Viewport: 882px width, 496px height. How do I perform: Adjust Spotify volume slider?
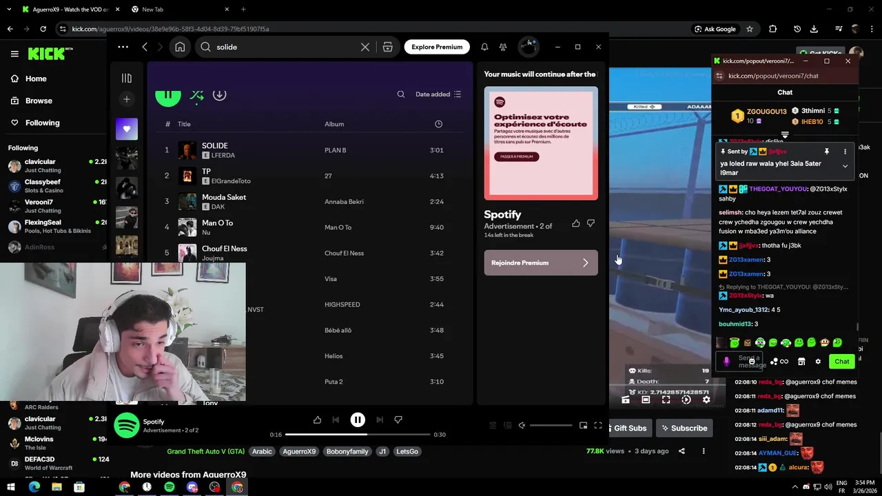pos(551,425)
